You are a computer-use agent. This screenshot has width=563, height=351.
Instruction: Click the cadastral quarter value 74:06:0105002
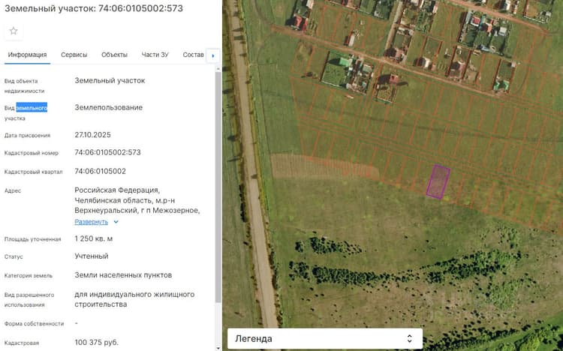100,171
